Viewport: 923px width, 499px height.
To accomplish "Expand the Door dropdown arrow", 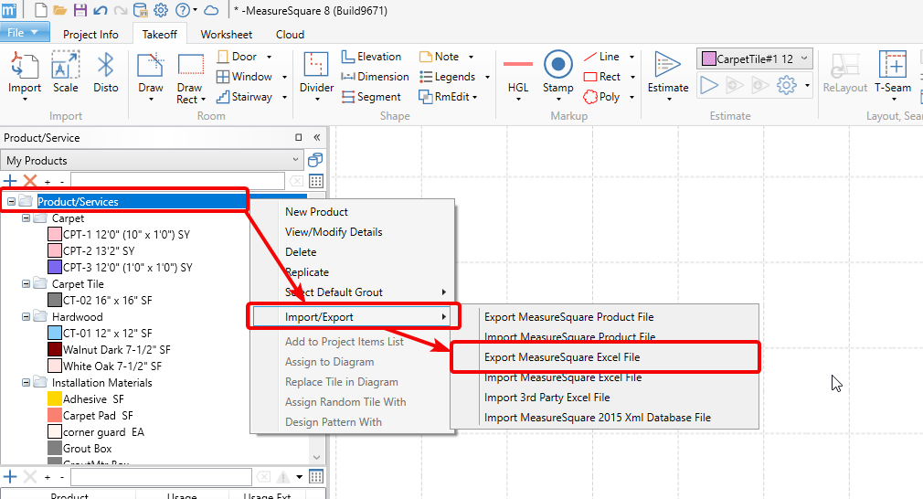I will 269,57.
